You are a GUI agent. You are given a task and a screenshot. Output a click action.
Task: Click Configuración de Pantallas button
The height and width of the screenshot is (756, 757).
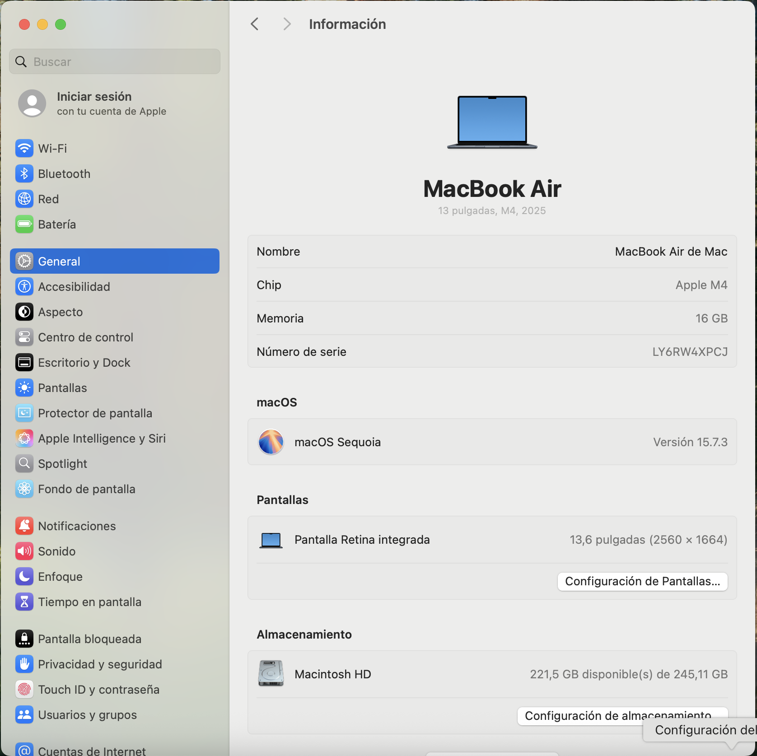tap(642, 582)
